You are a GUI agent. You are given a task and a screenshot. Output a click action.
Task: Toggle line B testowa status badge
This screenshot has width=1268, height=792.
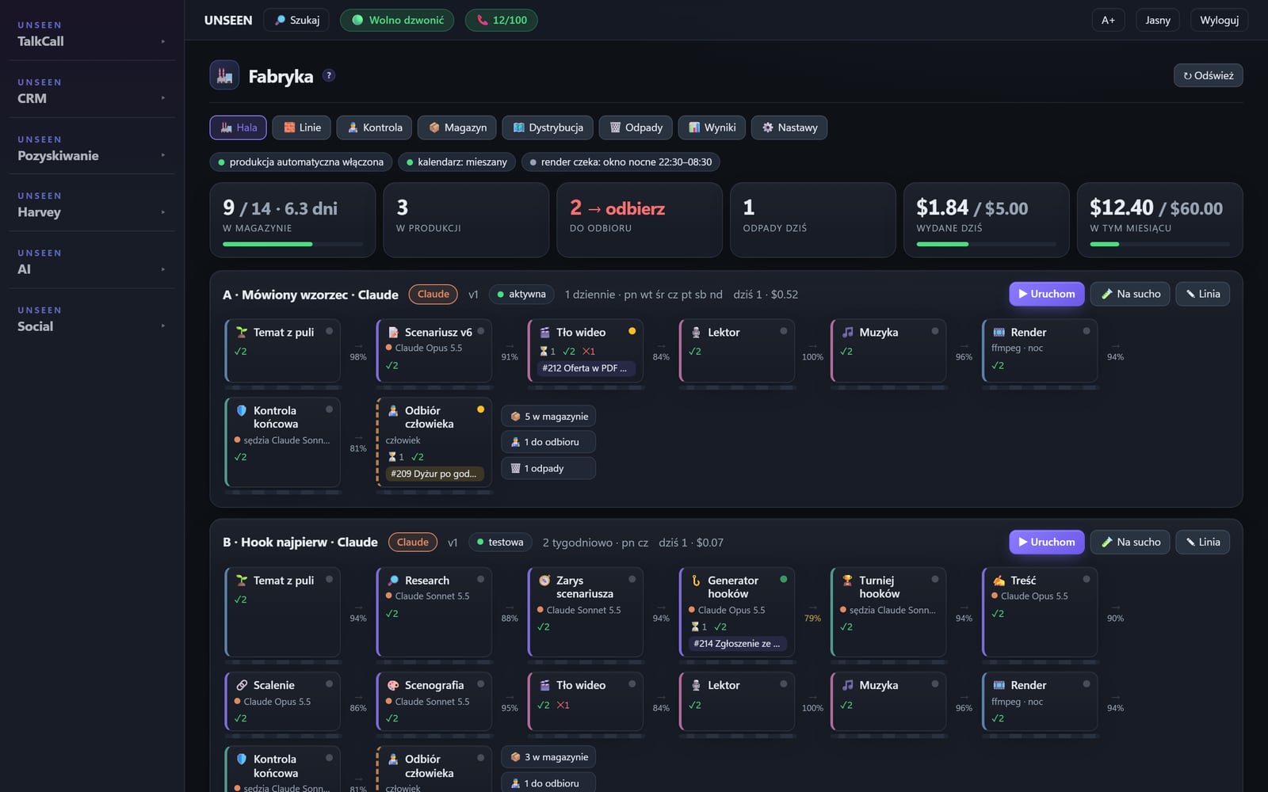click(x=500, y=543)
